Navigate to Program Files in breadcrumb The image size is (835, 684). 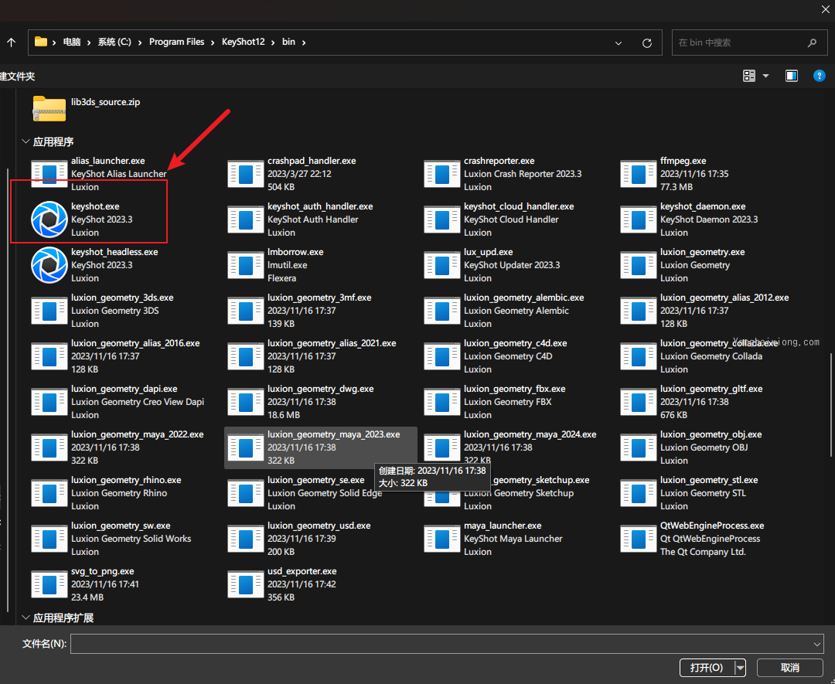coord(177,42)
